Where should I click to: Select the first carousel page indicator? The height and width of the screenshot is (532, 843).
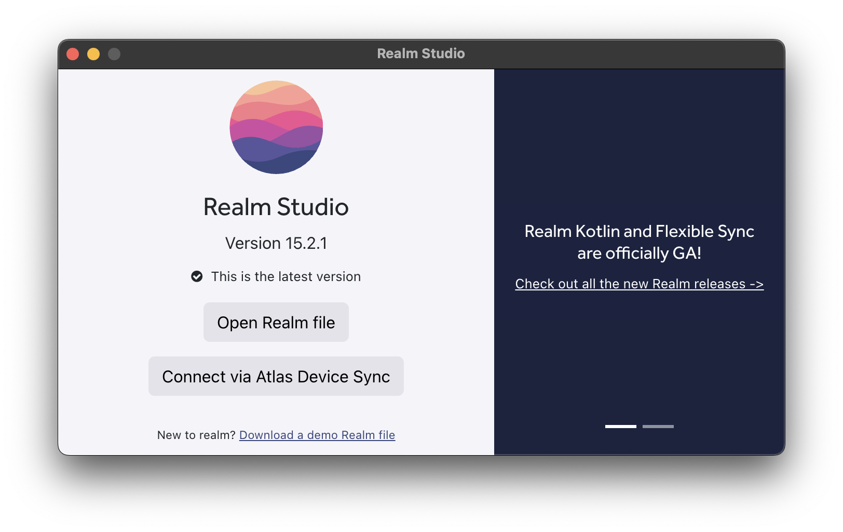[620, 426]
